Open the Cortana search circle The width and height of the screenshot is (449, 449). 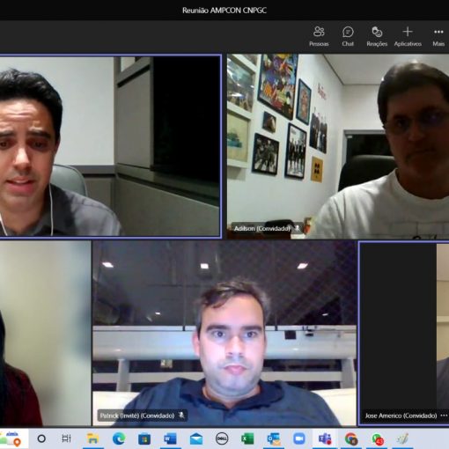[41, 438]
